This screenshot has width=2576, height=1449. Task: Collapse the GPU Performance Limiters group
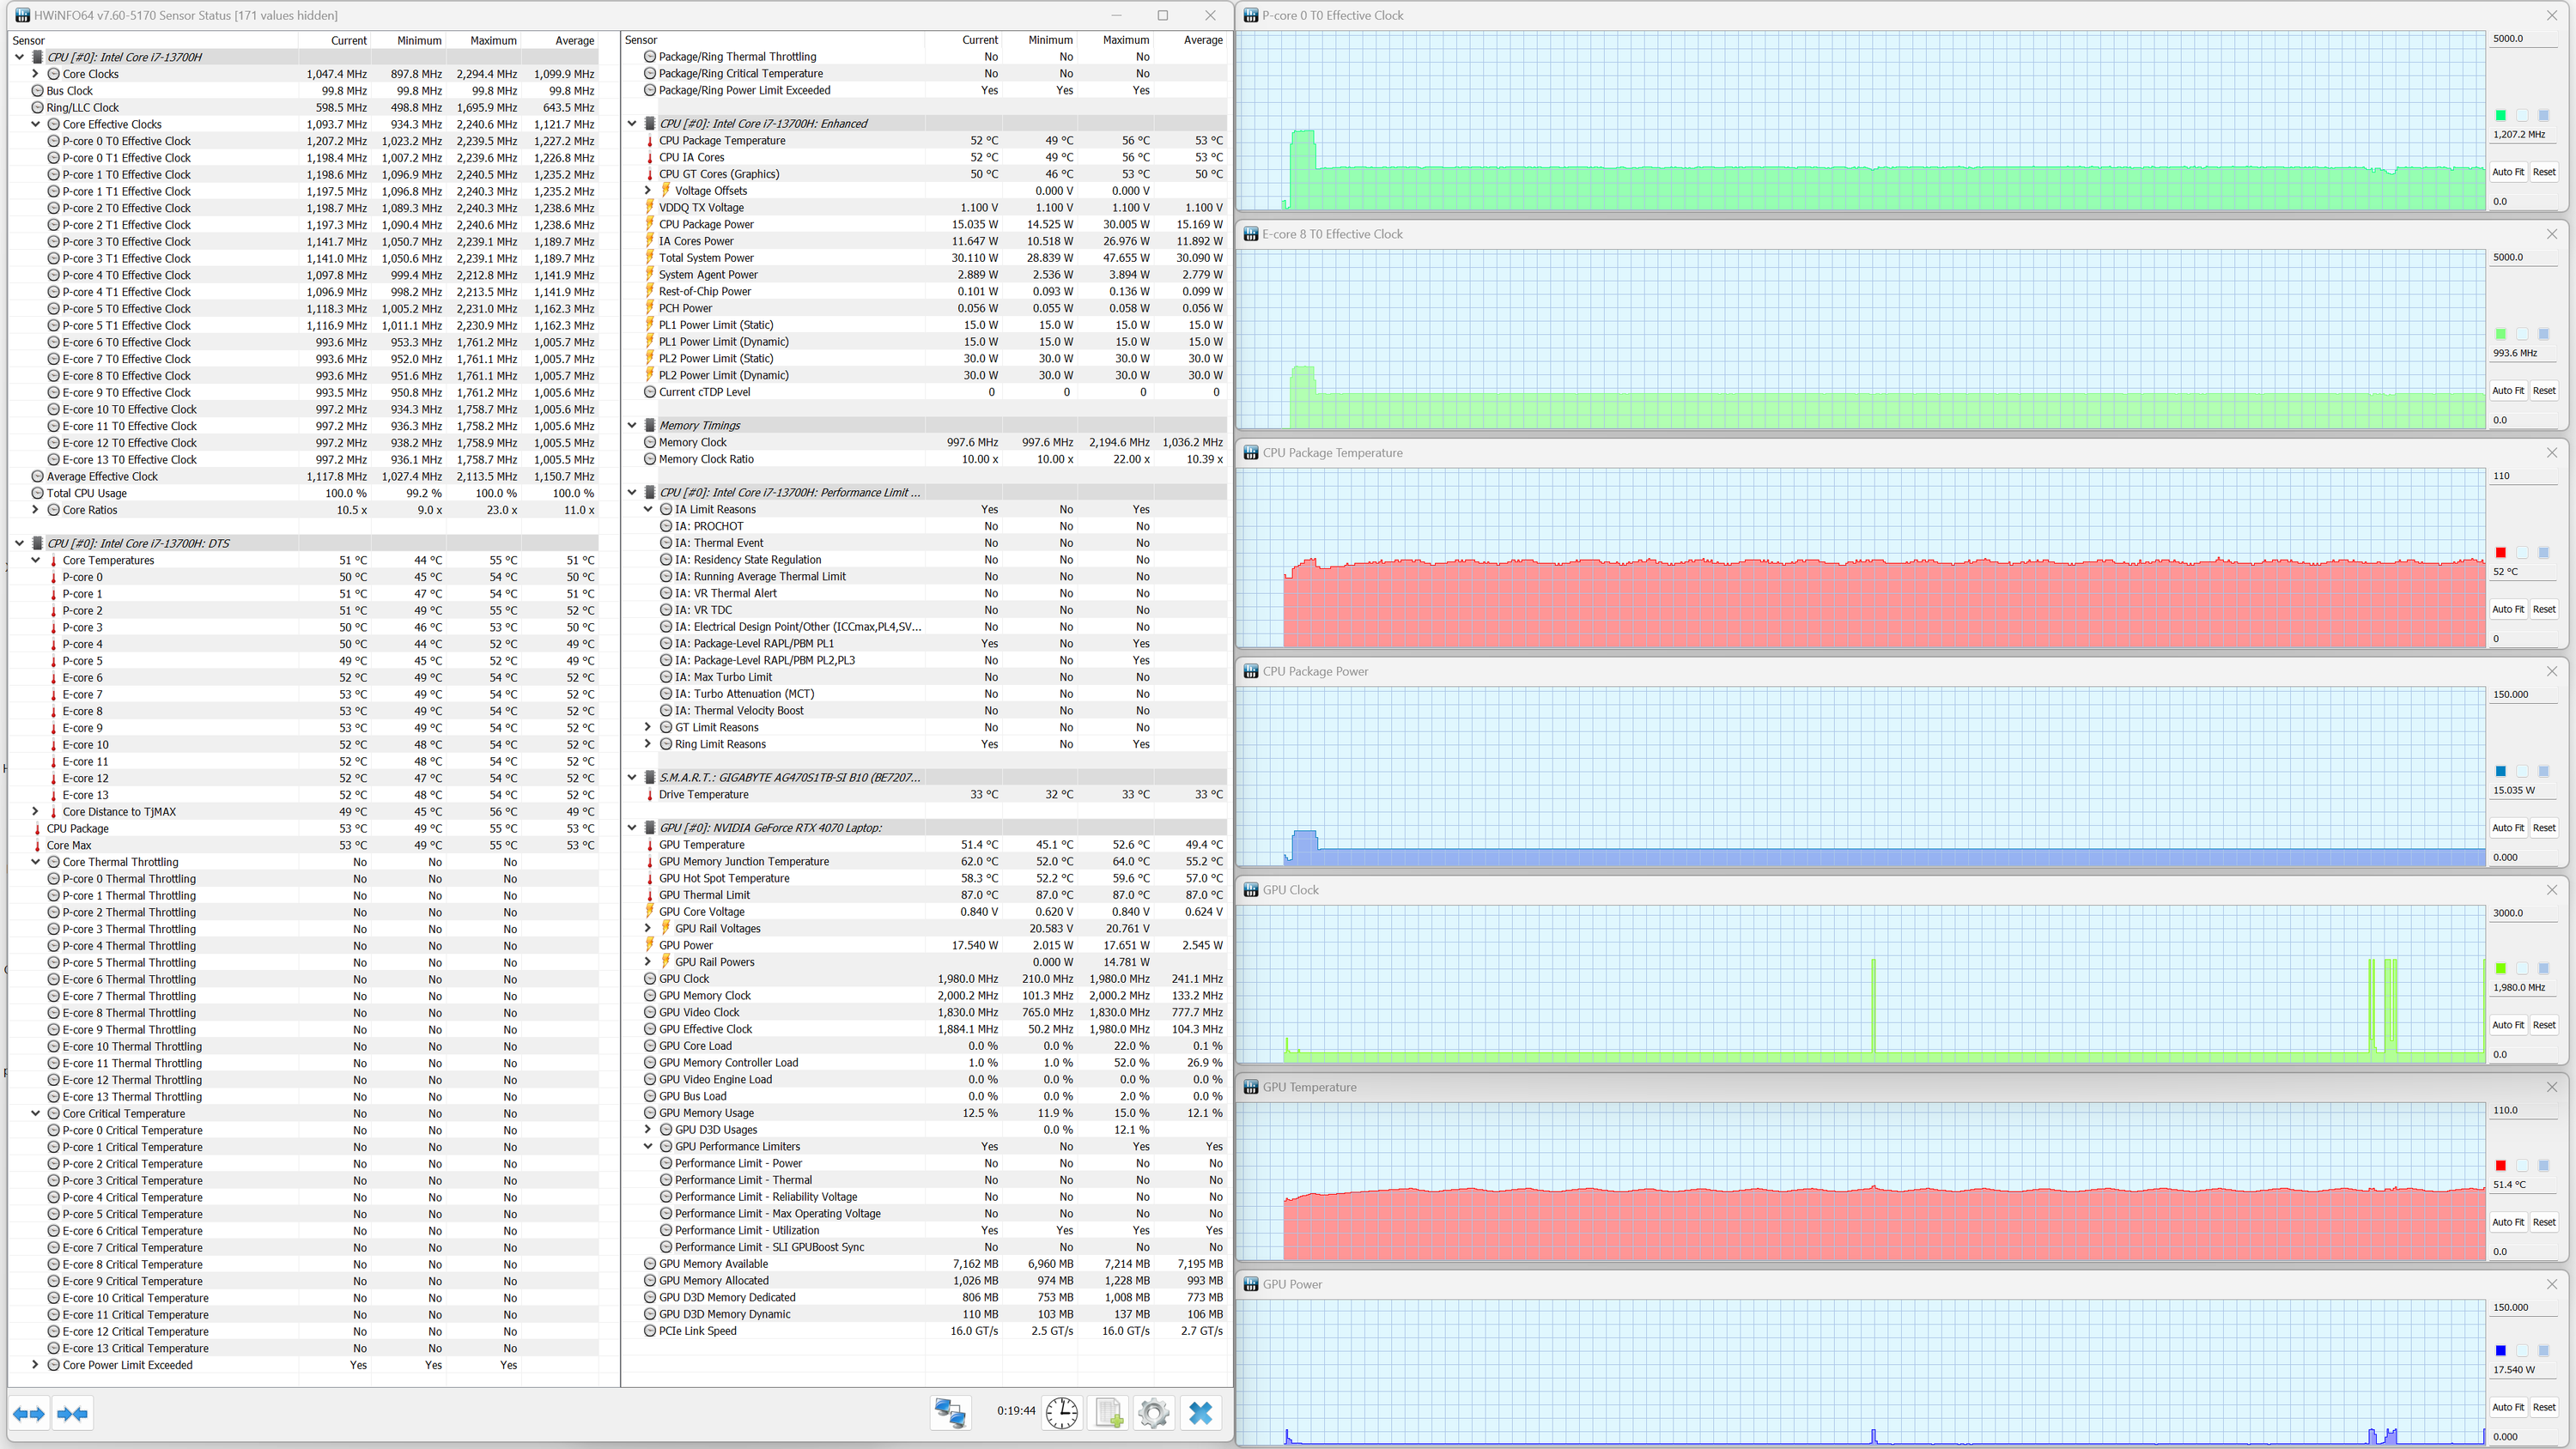[648, 1146]
